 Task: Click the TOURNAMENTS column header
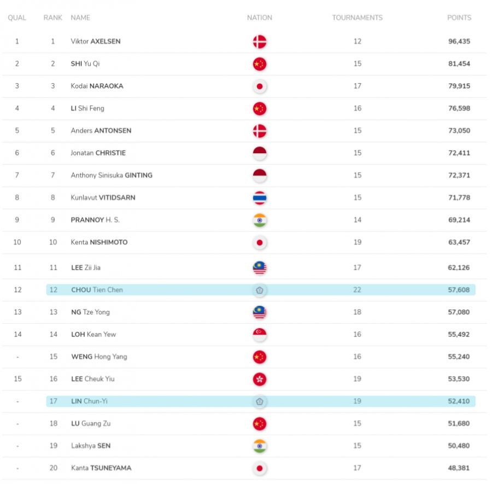(x=357, y=18)
